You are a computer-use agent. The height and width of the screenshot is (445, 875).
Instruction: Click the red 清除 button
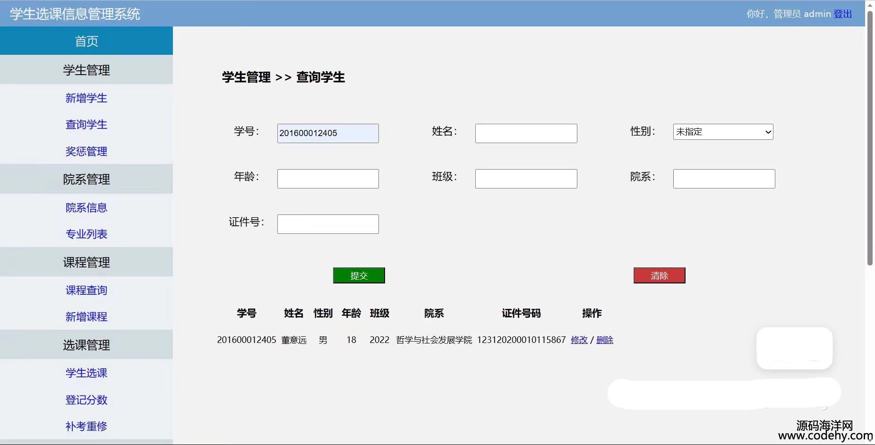[x=659, y=275]
